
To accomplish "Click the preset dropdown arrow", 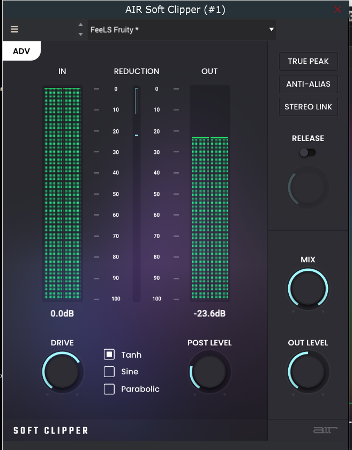I will 271,29.
